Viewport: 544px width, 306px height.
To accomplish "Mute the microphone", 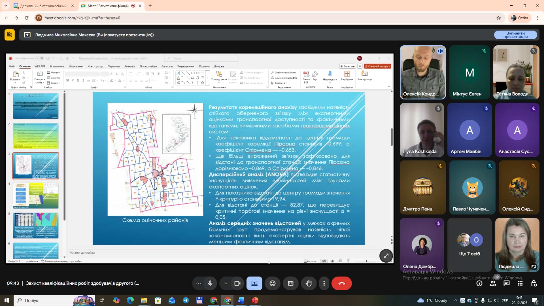I will (210, 283).
